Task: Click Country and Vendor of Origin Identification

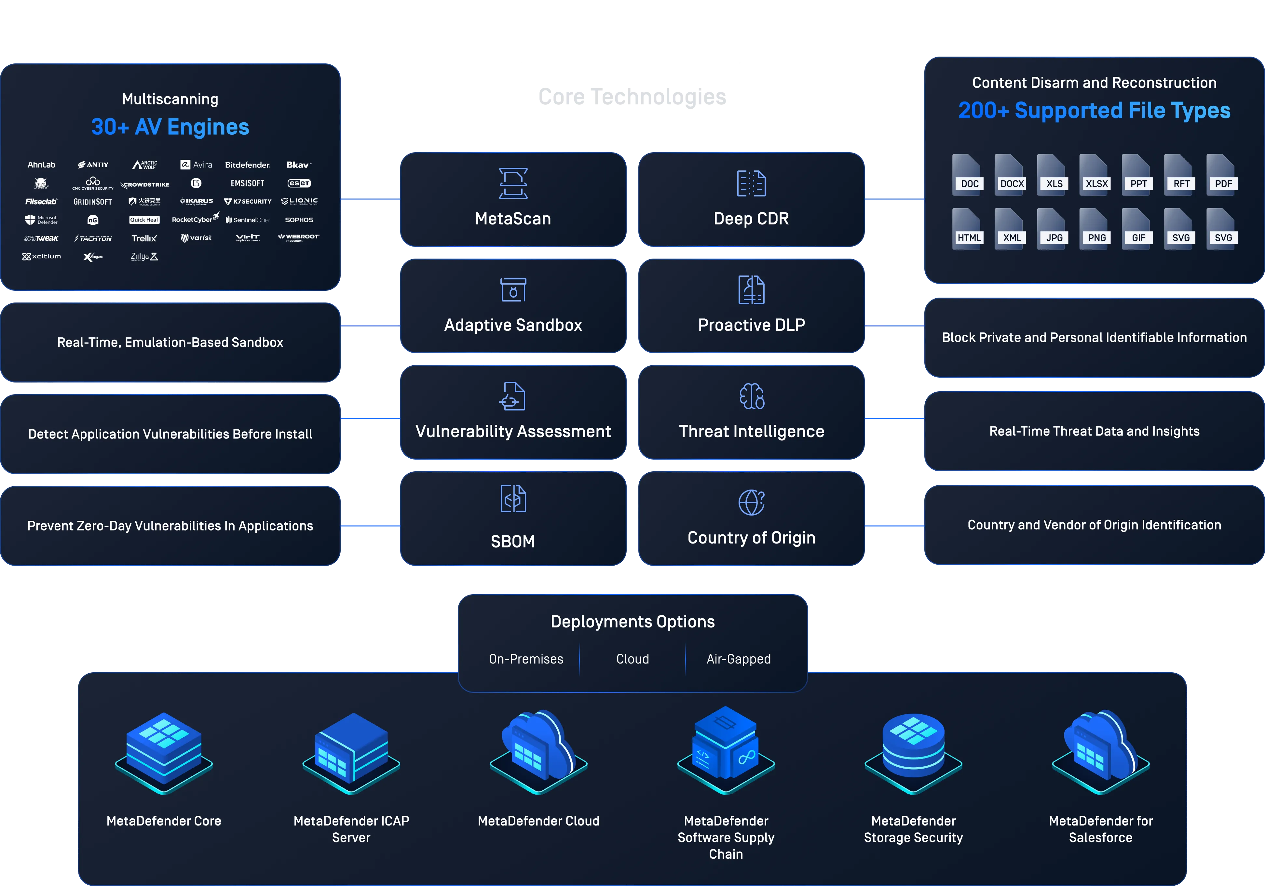Action: (1094, 525)
